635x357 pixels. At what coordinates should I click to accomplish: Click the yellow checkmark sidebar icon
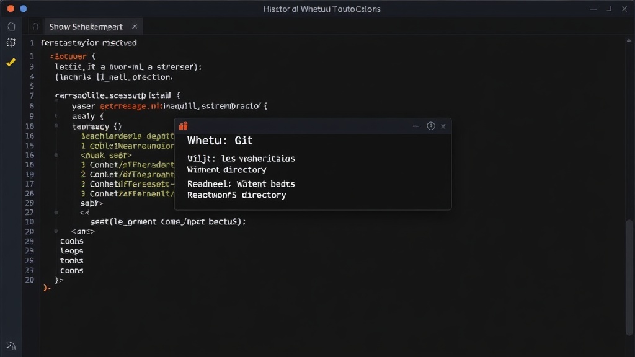(11, 62)
